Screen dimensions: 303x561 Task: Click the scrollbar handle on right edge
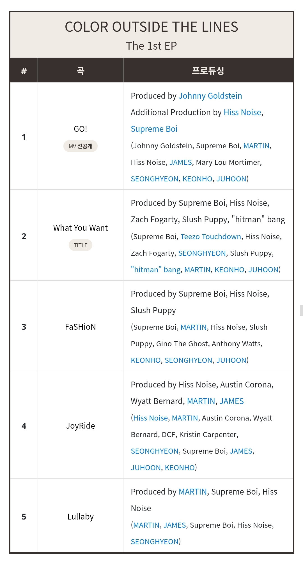302,311
